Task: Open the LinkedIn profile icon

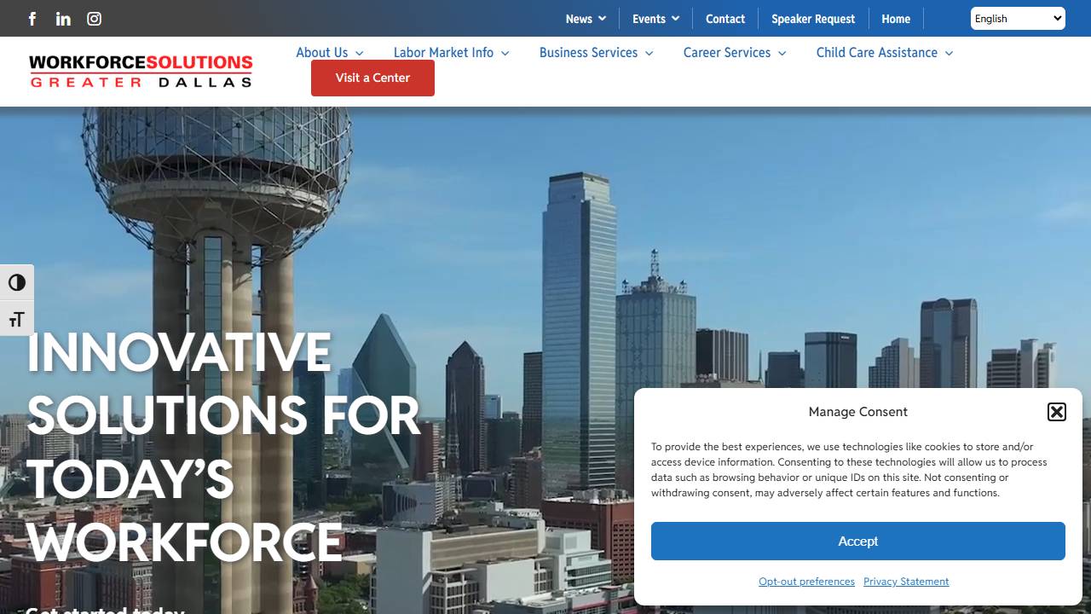Action: [62, 19]
